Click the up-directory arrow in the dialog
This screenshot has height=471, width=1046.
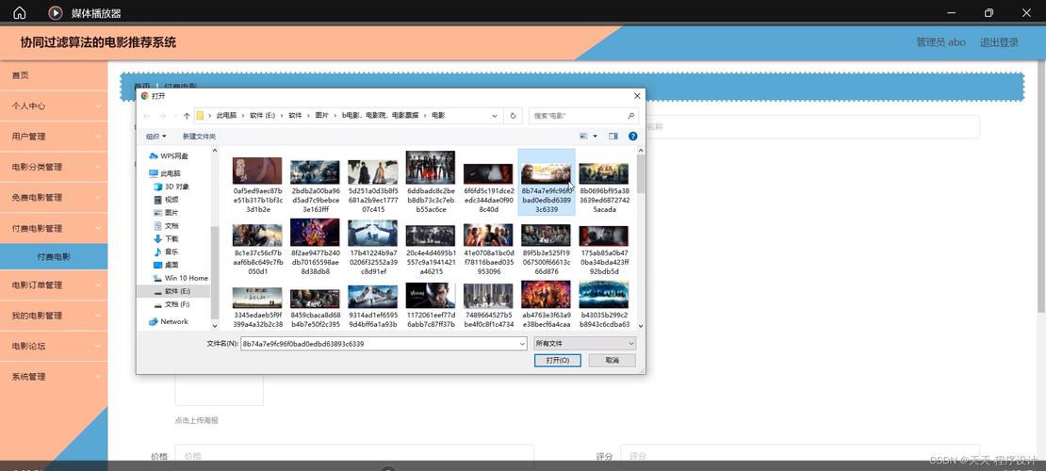(187, 116)
